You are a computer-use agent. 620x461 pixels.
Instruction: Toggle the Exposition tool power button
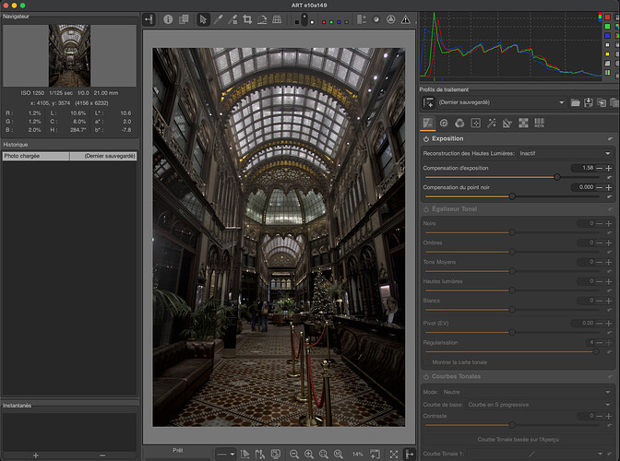click(x=426, y=138)
